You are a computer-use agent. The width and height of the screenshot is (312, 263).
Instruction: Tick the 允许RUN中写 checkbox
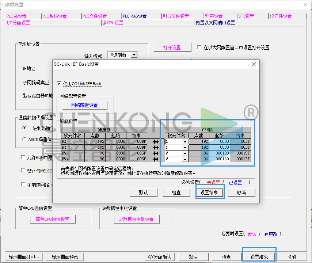point(23,157)
